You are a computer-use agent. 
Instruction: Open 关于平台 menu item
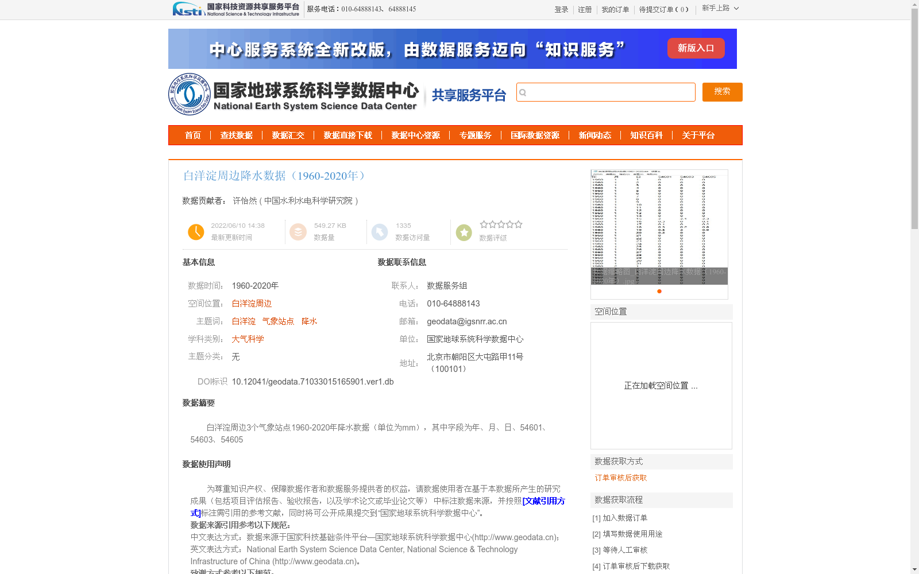(x=698, y=135)
